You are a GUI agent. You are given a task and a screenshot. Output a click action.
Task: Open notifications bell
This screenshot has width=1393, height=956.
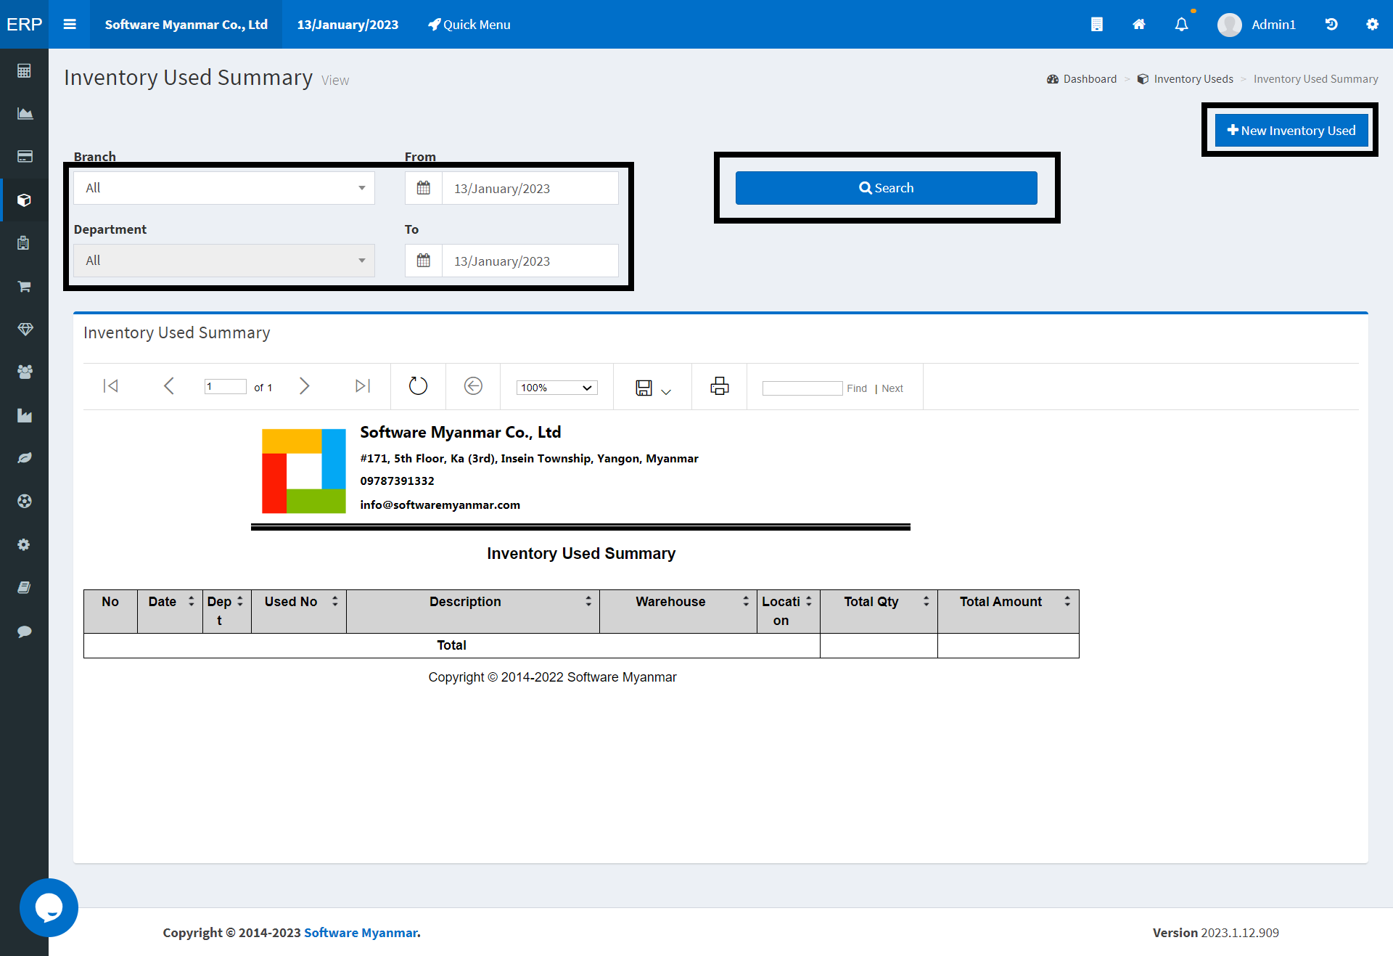click(1182, 24)
